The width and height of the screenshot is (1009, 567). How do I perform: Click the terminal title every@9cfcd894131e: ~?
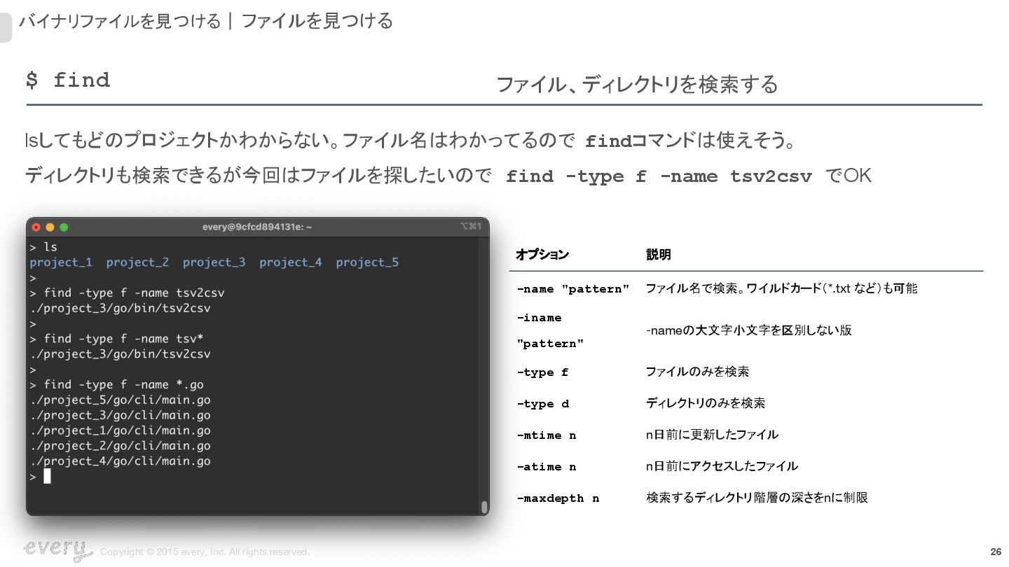pyautogui.click(x=257, y=227)
